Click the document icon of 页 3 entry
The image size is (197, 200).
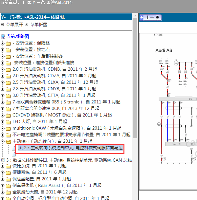[13, 154]
